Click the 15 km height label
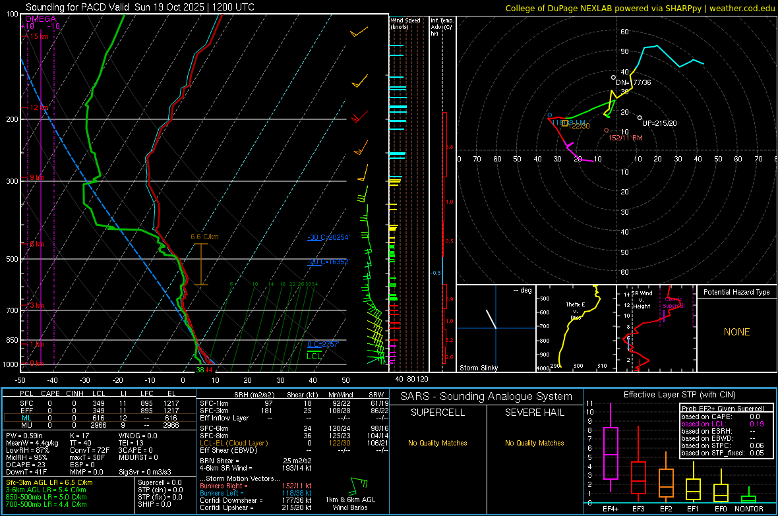 [x=39, y=36]
